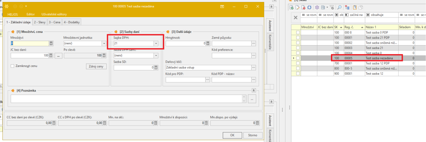Enable the Zamknout cenu checkbox
The width and height of the screenshot is (426, 142).
point(12,66)
